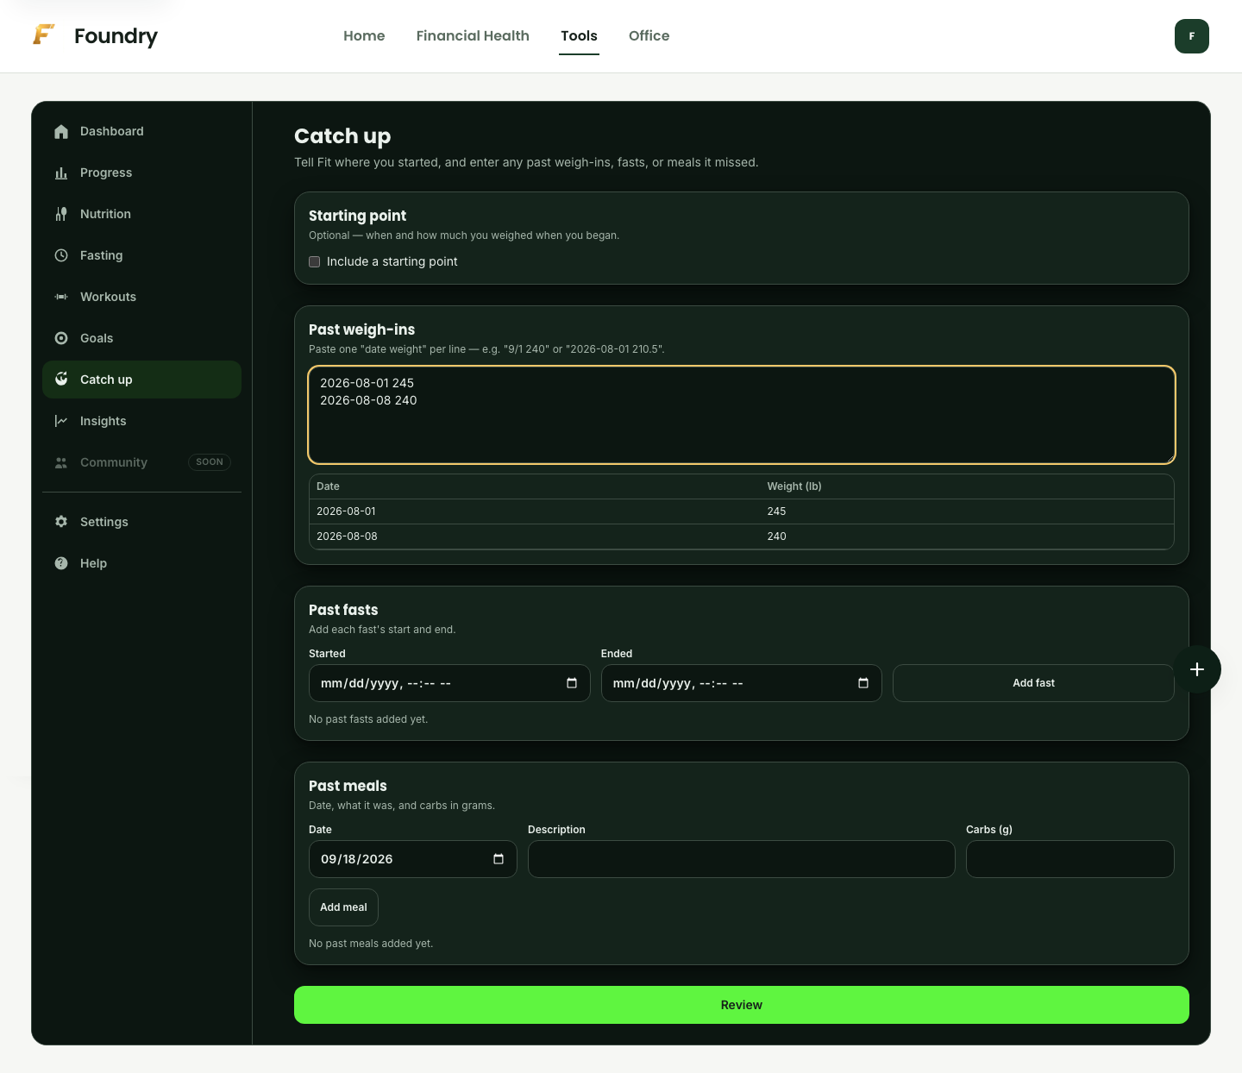The image size is (1242, 1073).
Task: Open Progress in the sidebar
Action: (141, 173)
